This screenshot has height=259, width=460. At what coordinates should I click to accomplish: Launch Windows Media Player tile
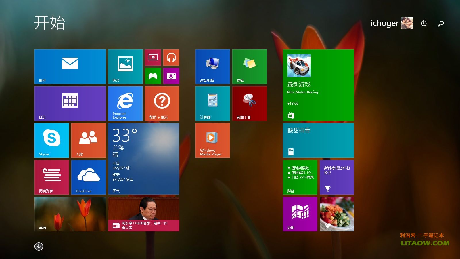point(213,140)
